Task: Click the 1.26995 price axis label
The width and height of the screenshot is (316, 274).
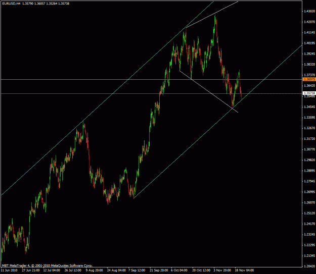Action: (309, 192)
